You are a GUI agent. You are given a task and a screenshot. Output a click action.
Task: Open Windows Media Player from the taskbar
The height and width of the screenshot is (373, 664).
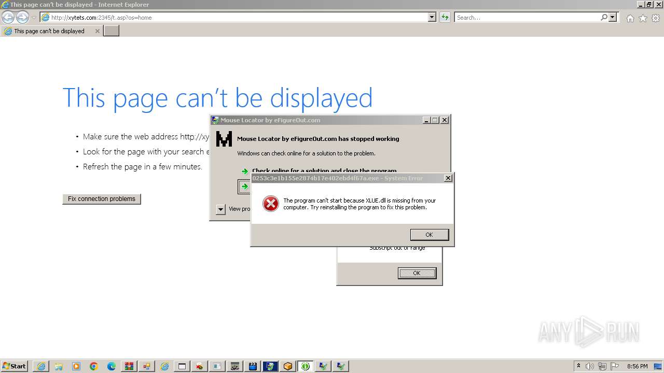(76, 366)
